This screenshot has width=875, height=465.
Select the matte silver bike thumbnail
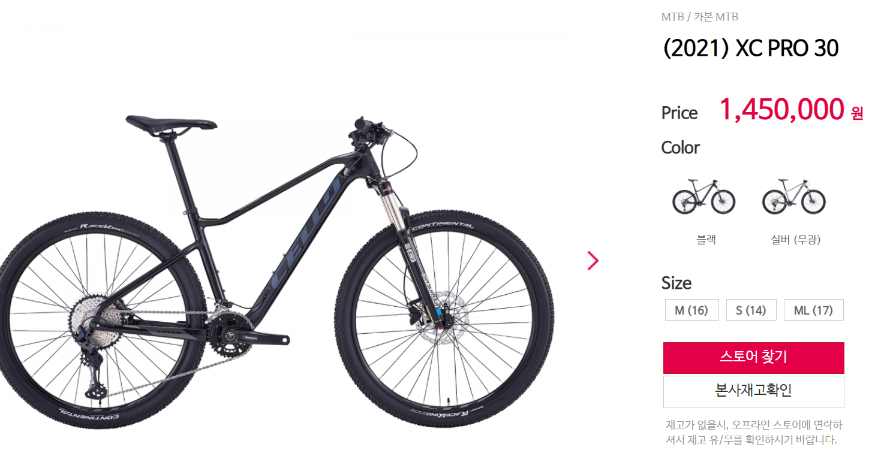(x=793, y=197)
